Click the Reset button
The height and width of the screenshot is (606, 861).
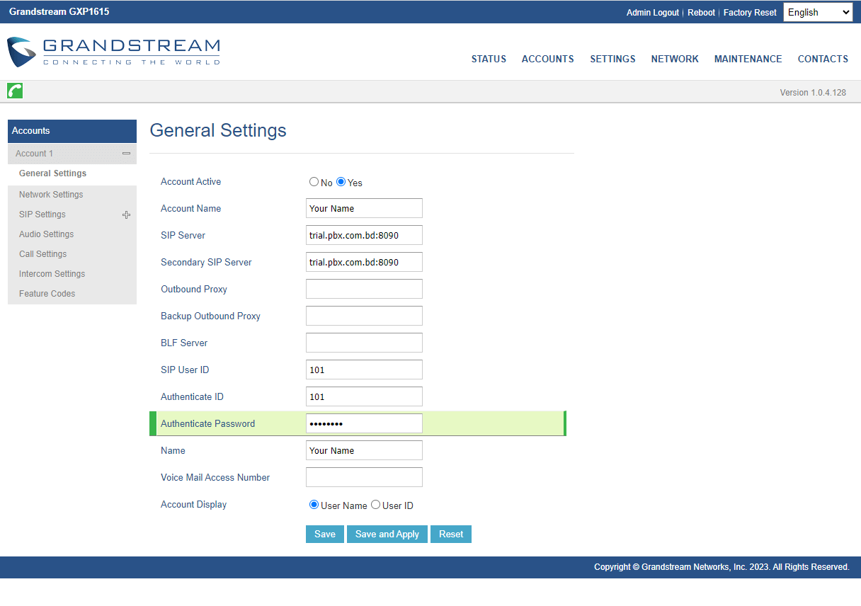(450, 534)
